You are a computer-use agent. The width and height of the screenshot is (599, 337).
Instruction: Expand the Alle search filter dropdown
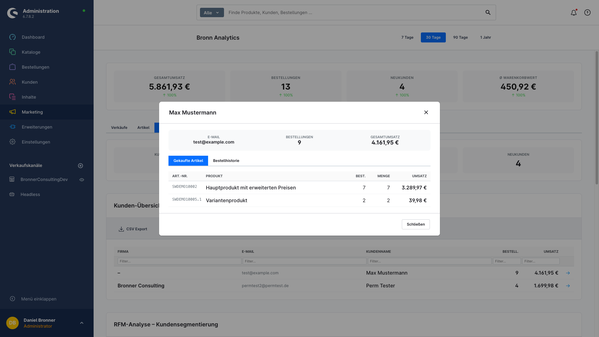(x=212, y=13)
